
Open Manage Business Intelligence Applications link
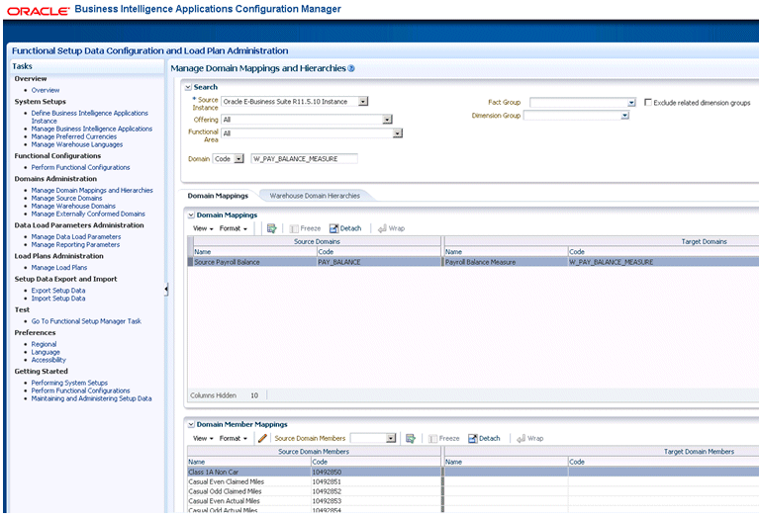(91, 129)
